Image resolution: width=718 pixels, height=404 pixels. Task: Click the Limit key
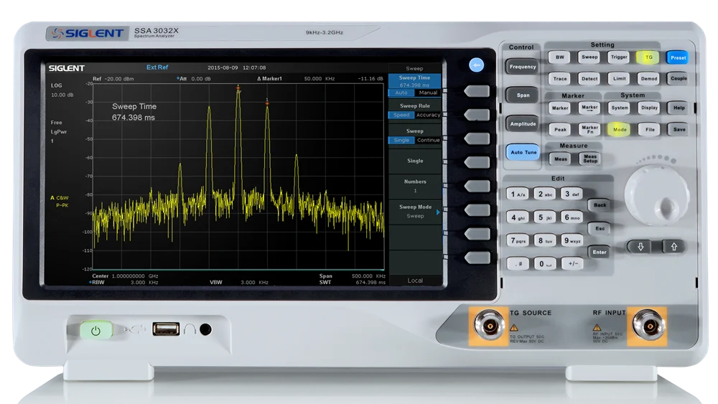click(x=619, y=79)
